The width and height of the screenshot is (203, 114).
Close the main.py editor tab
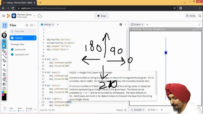click(x=53, y=25)
